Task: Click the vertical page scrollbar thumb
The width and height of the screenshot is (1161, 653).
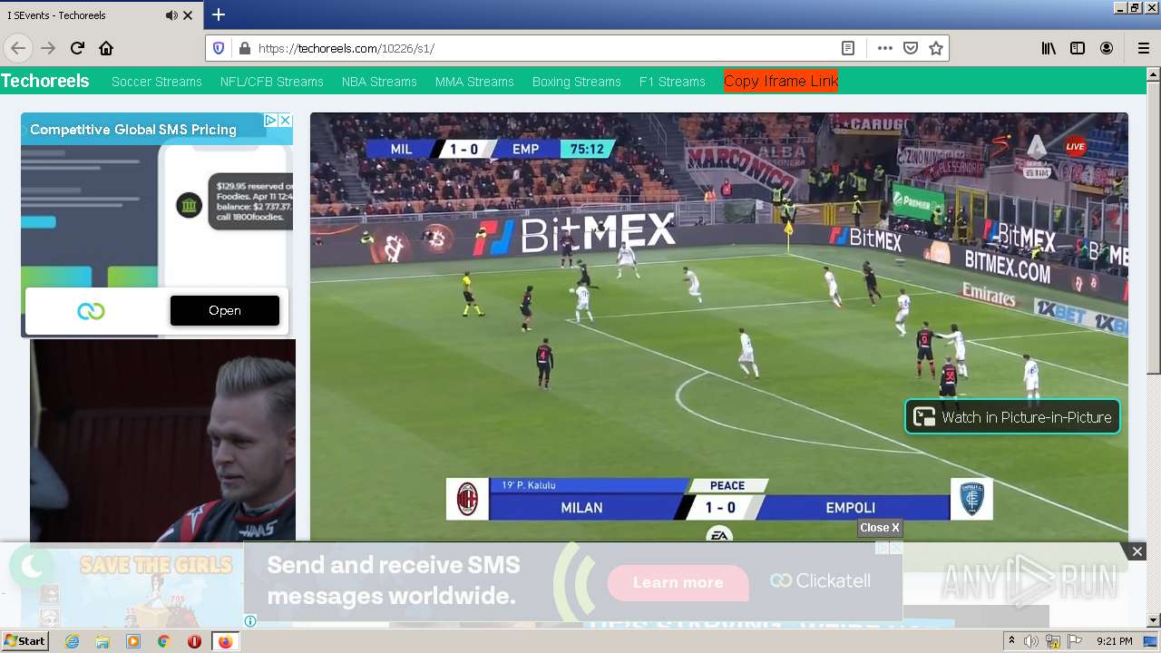Action: pyautogui.click(x=1153, y=227)
